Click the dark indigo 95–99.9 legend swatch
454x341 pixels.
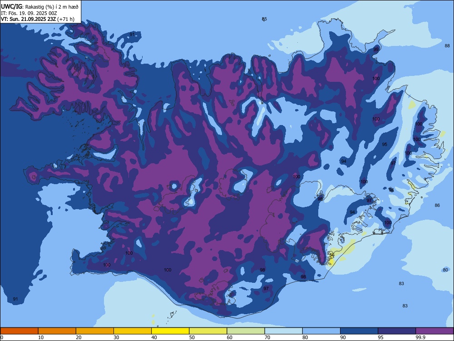(x=397, y=331)
